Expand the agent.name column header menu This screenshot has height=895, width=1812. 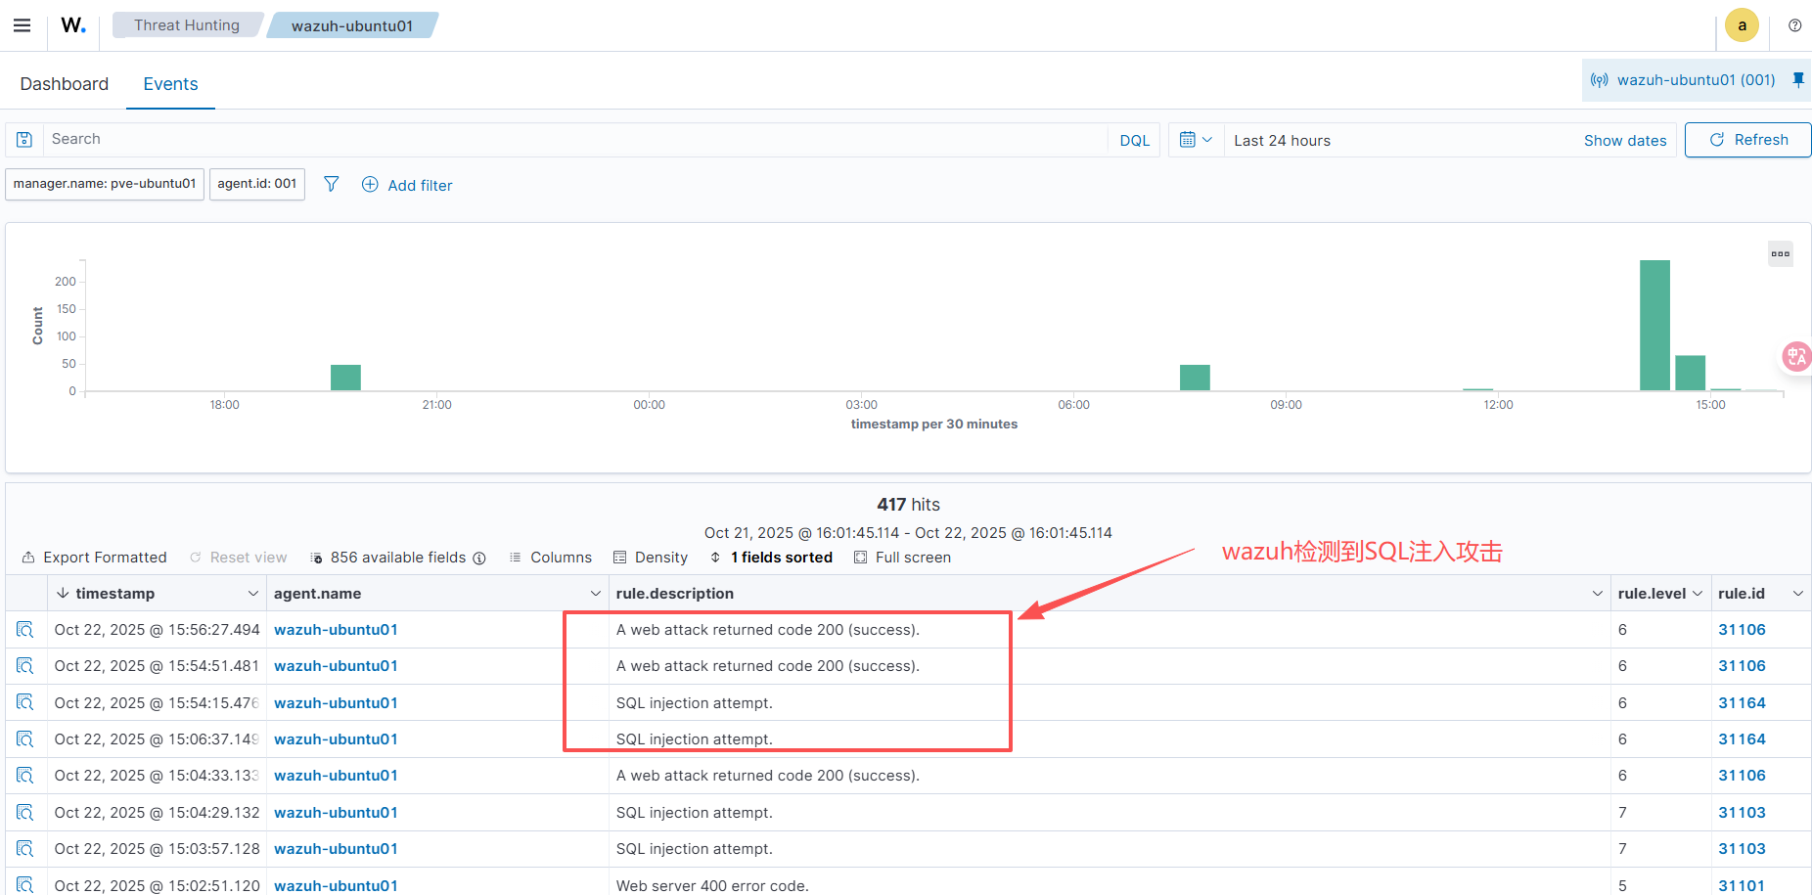tap(595, 594)
